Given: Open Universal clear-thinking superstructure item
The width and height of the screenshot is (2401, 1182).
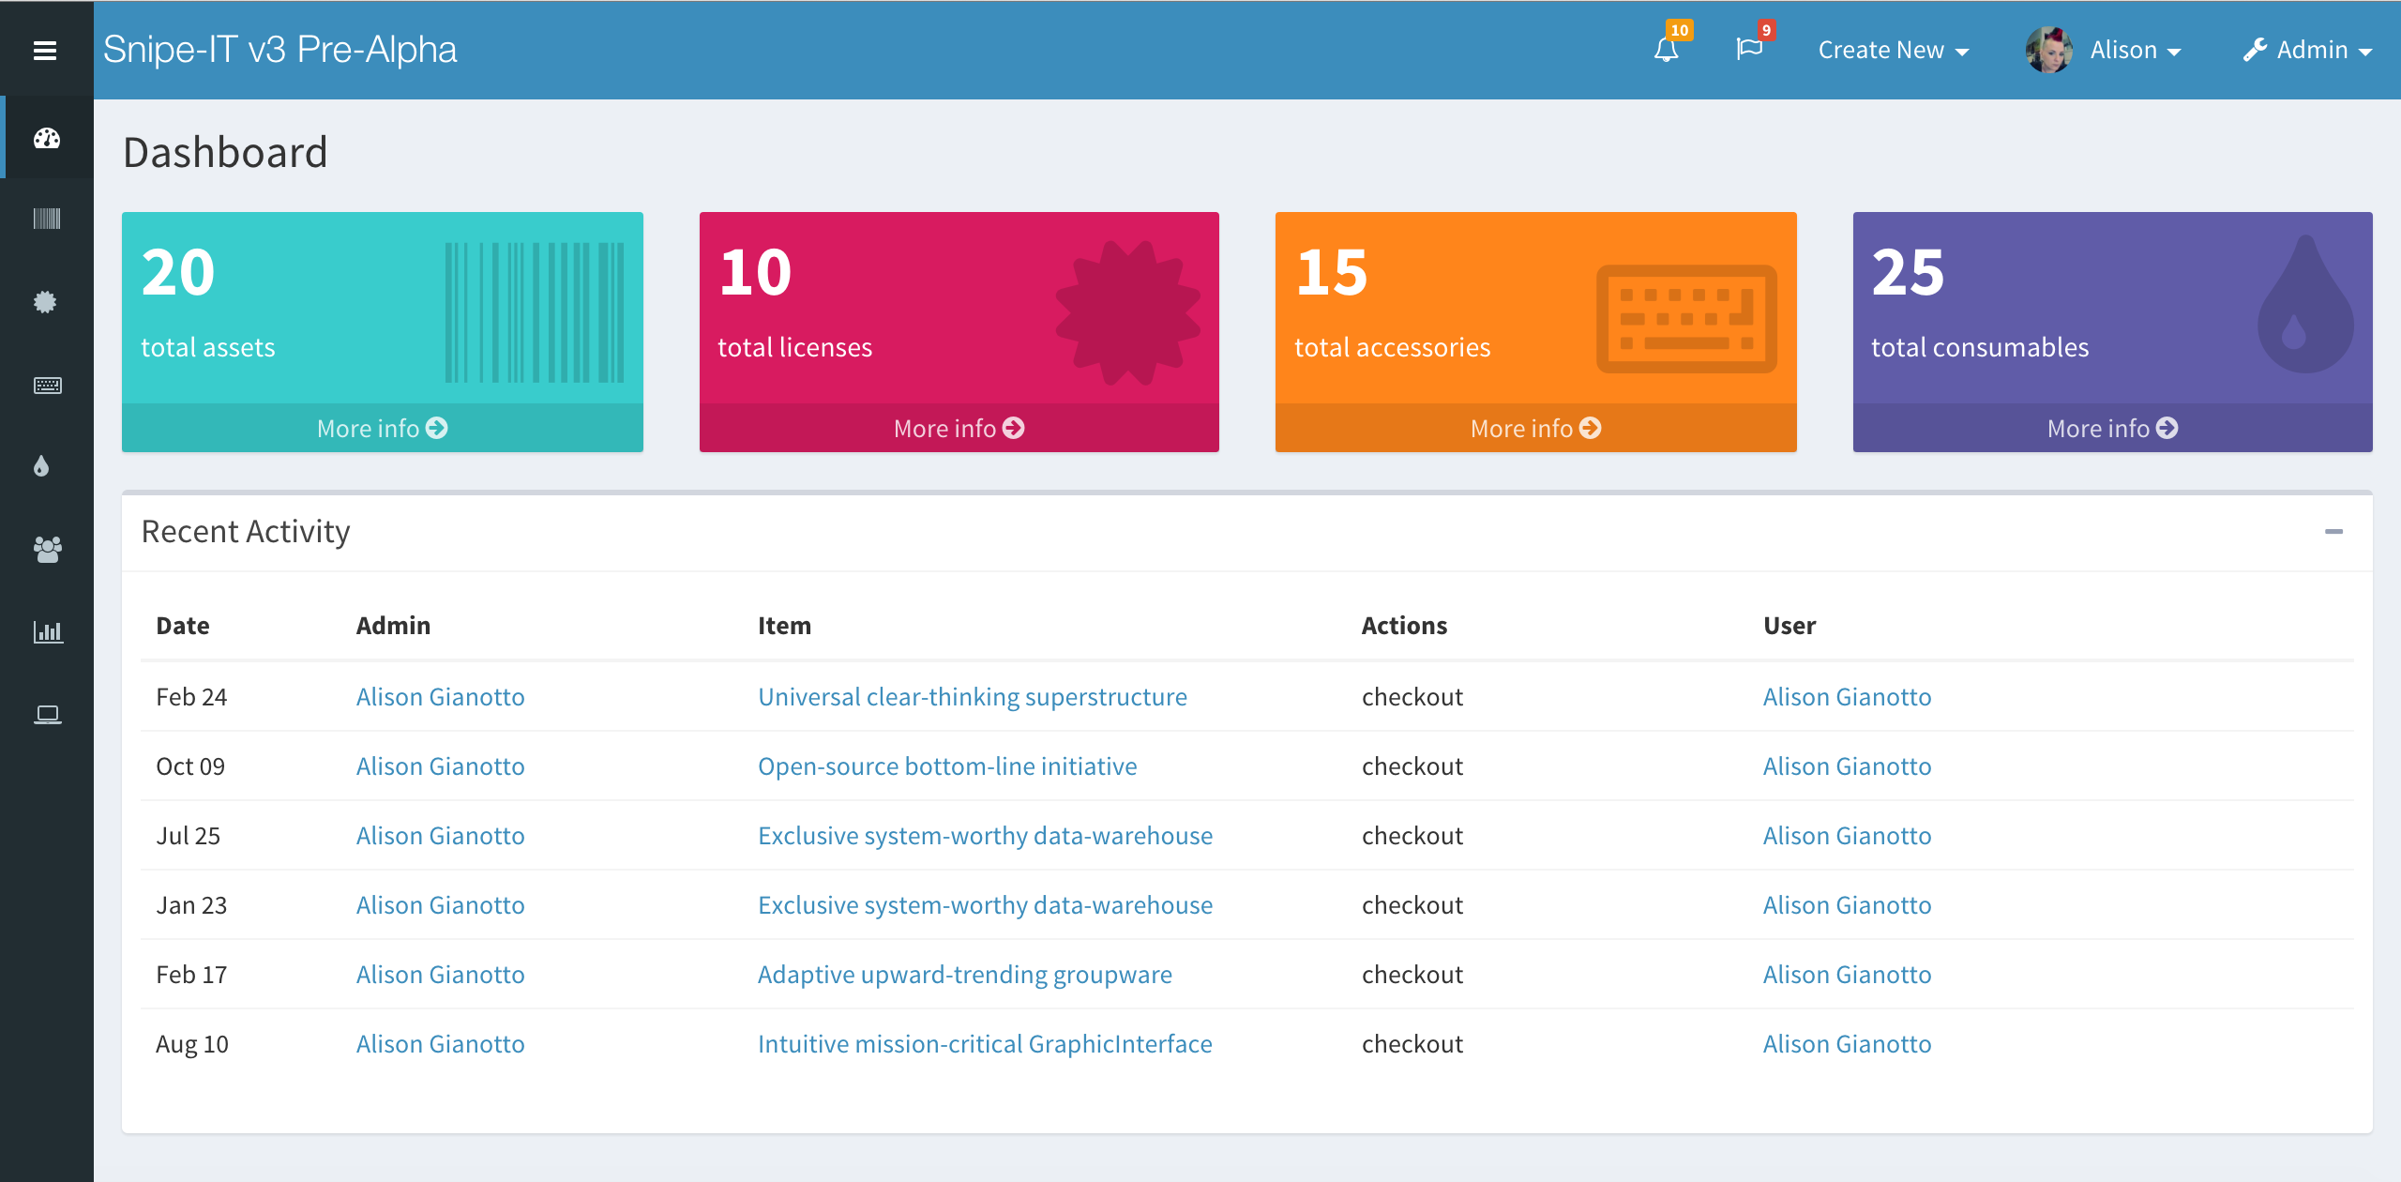Looking at the screenshot, I should pyautogui.click(x=973, y=697).
